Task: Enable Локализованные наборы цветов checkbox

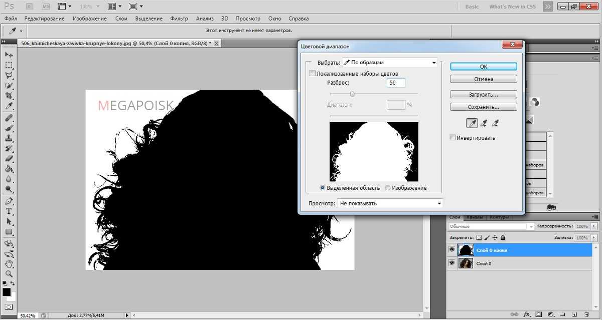Action: [313, 74]
